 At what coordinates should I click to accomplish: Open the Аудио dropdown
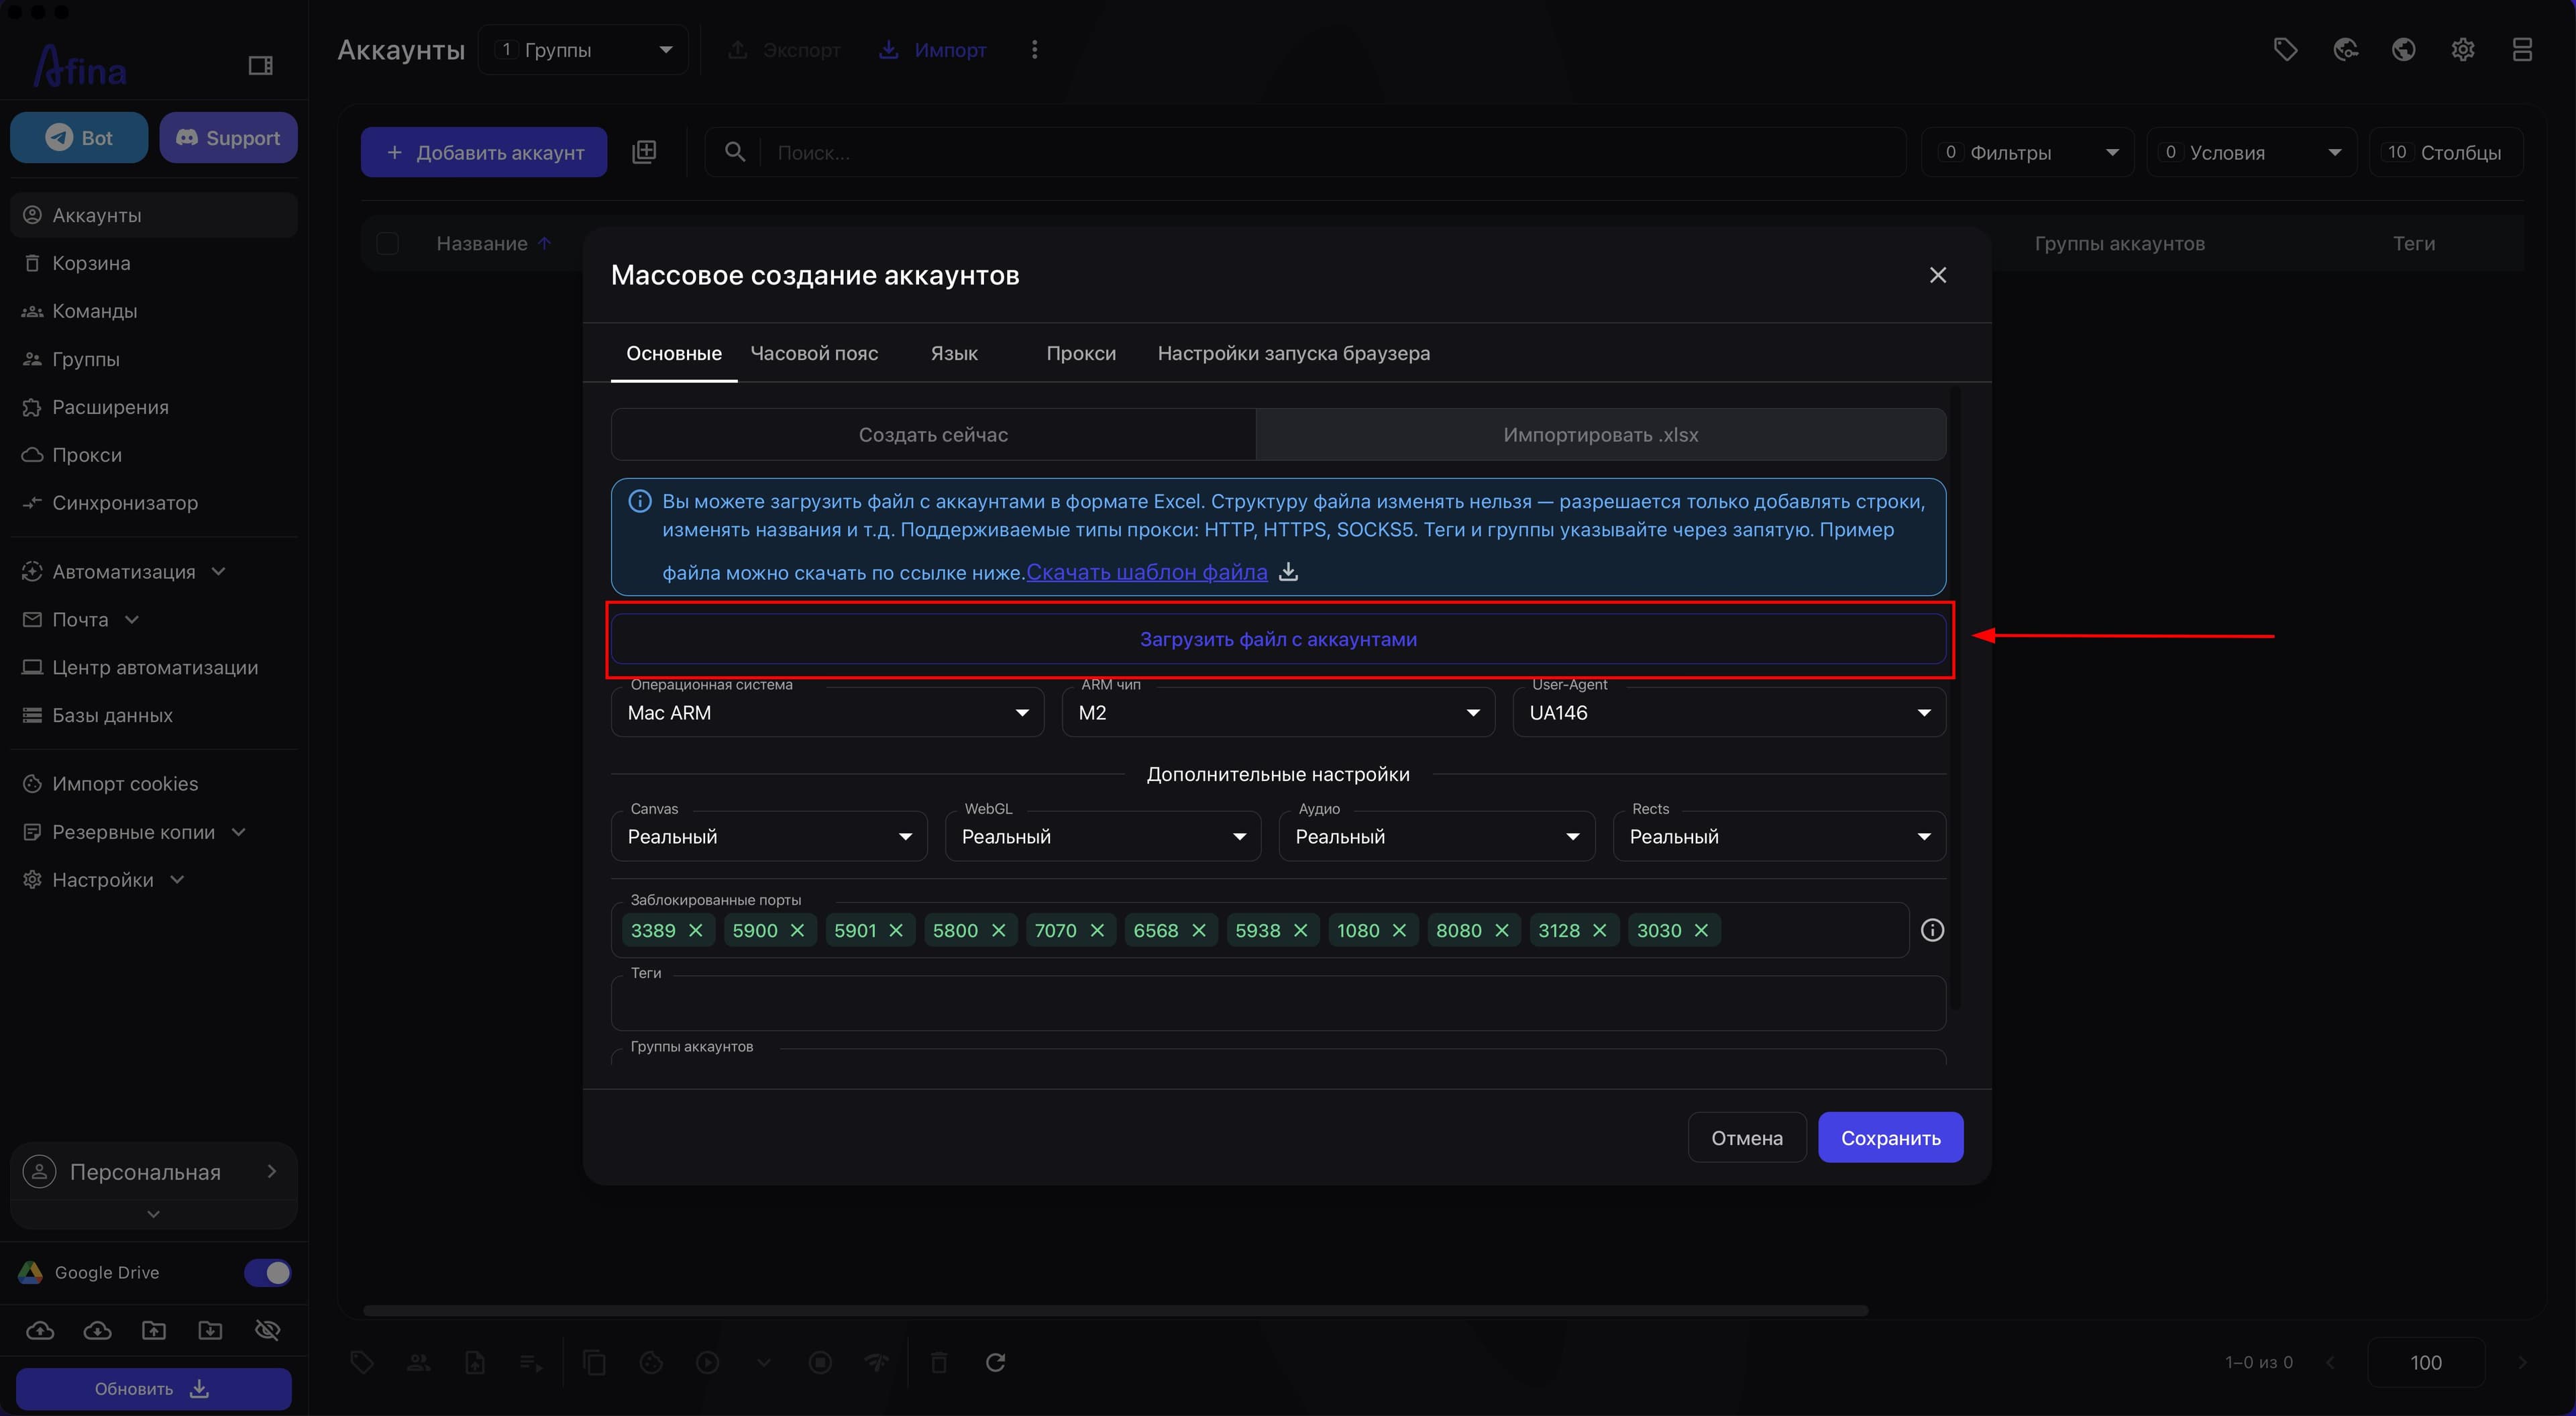1437,837
